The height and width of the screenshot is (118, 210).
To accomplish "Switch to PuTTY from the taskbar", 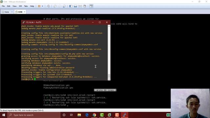I will 124,115.
